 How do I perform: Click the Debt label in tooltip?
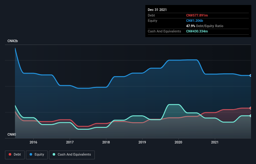point(151,15)
